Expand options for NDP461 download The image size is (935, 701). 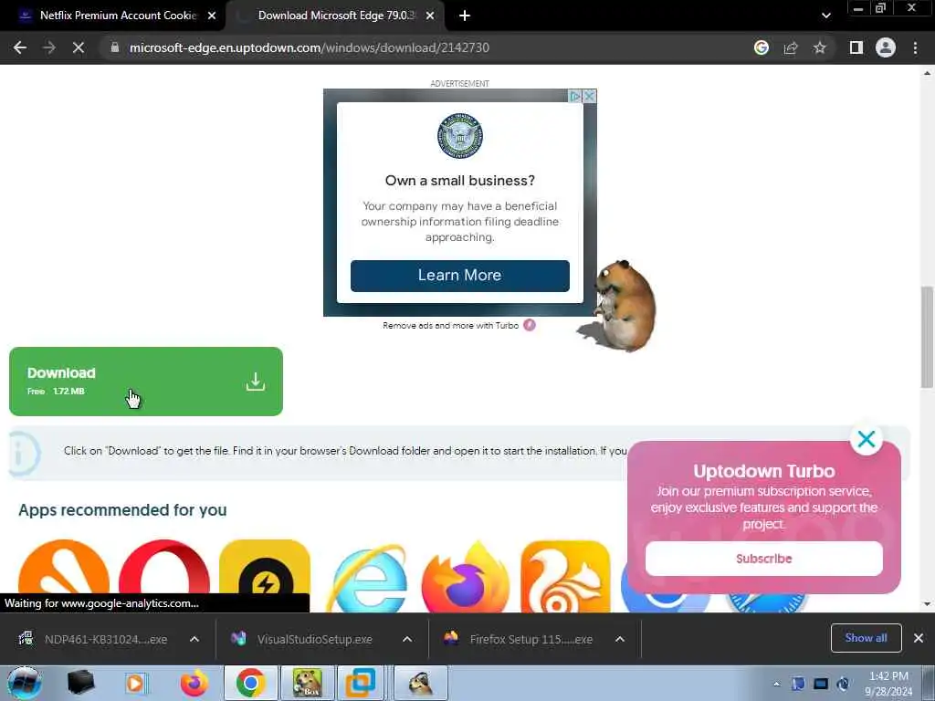coord(194,639)
